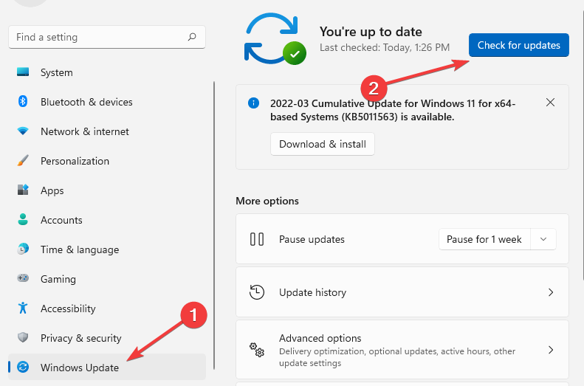The width and height of the screenshot is (584, 386).
Task: Click the More options heading
Action: (267, 201)
